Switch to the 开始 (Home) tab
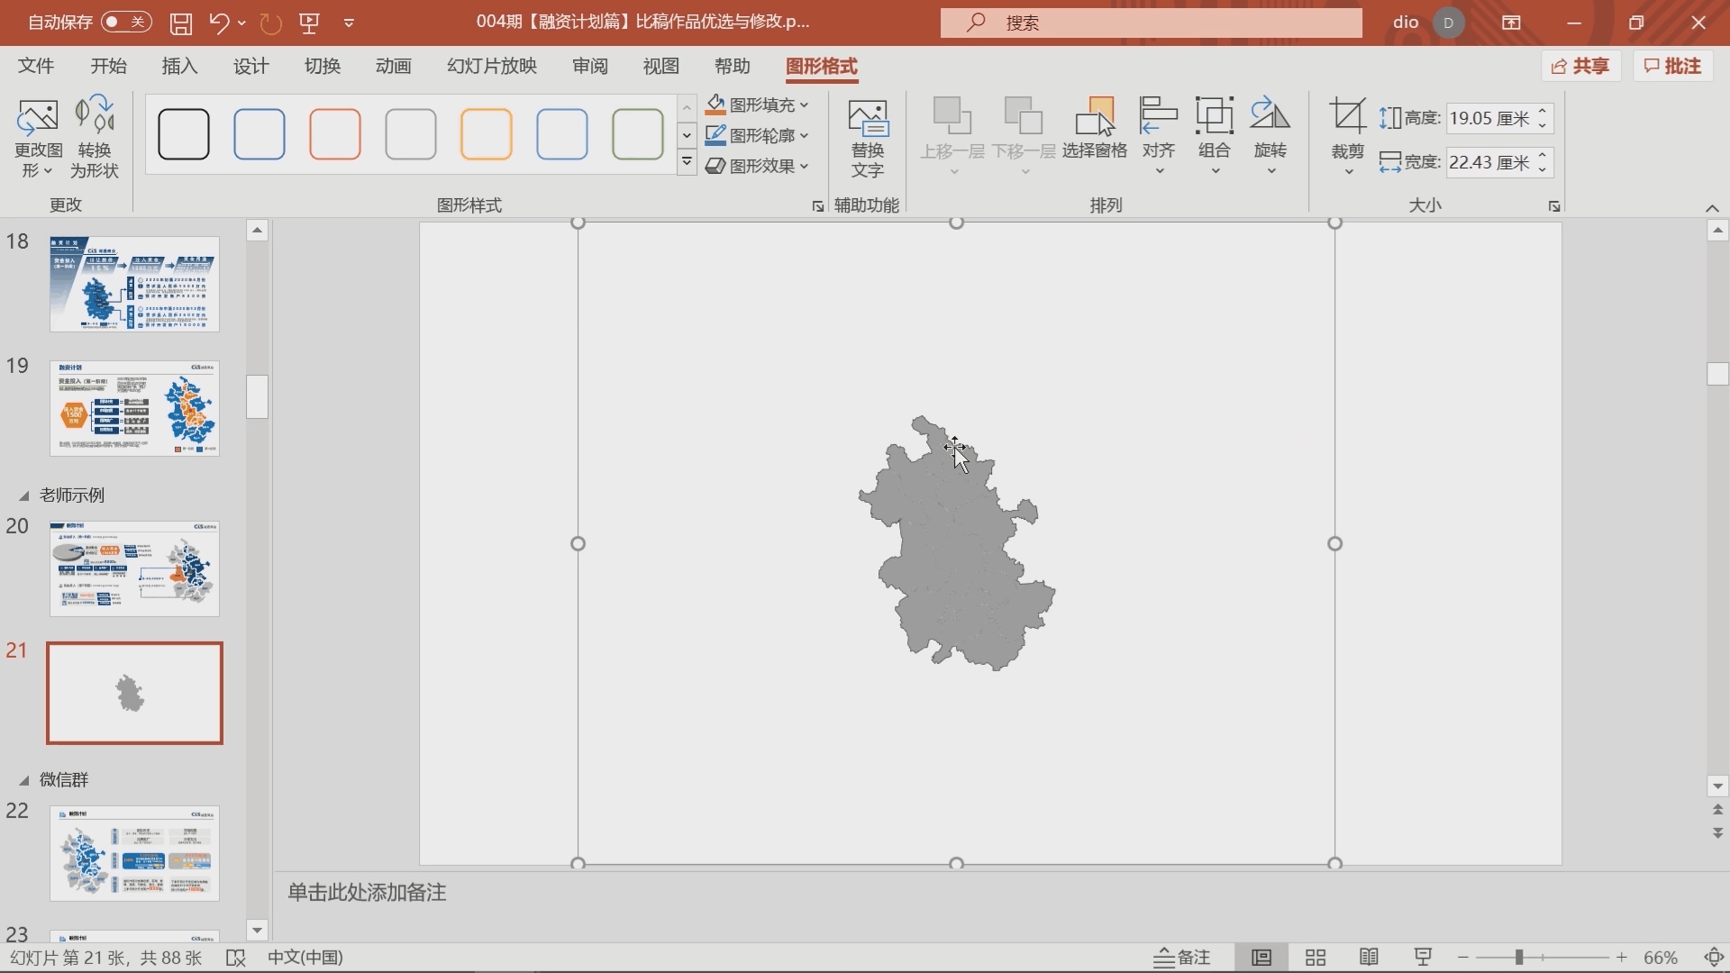 pyautogui.click(x=108, y=67)
